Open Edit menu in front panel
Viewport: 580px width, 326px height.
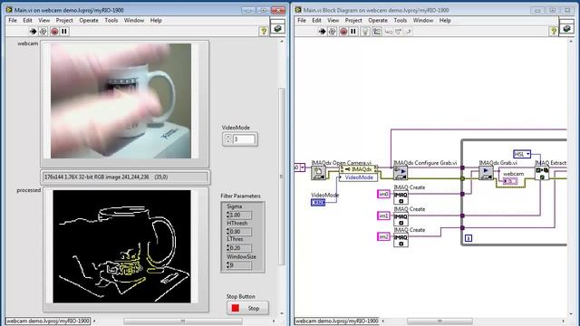[28, 20]
